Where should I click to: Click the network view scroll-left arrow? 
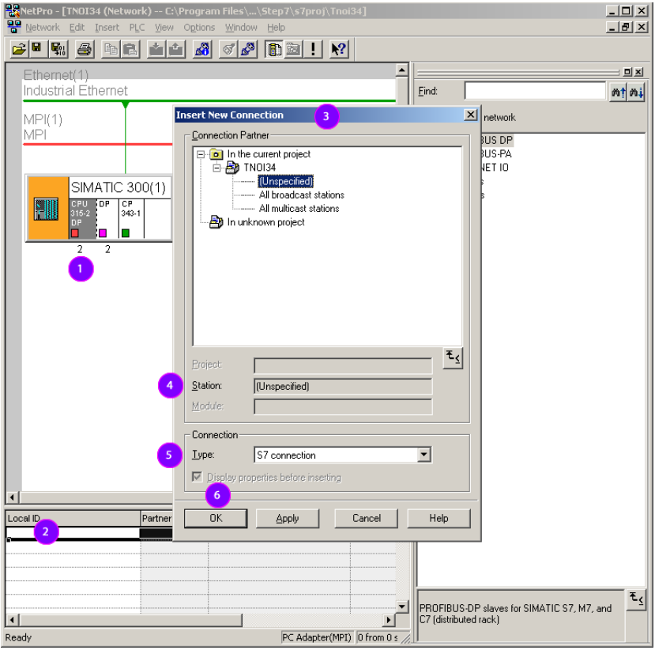tap(12, 497)
